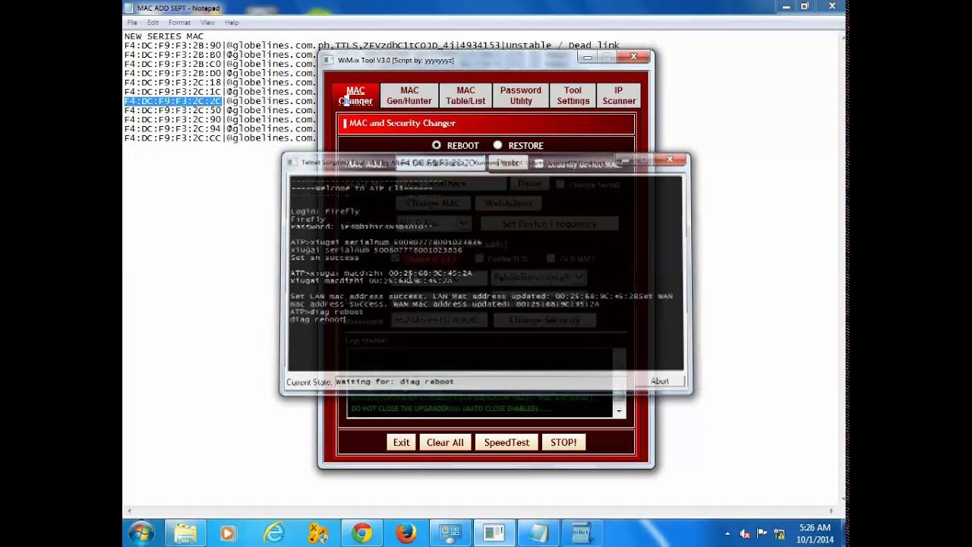This screenshot has height=547, width=972.
Task: Switch to the MAC Gen/Hunter tab
Action: pyautogui.click(x=409, y=96)
